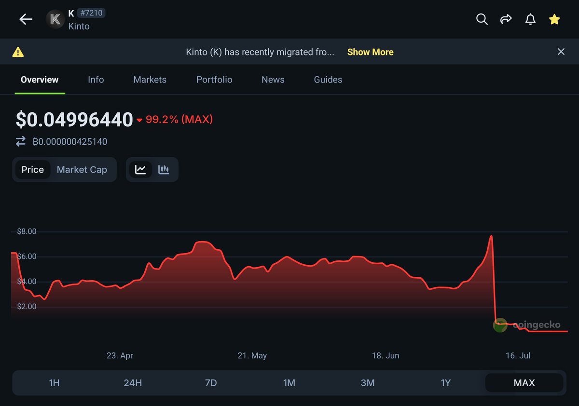The height and width of the screenshot is (406, 579).
Task: Open the Overview tab
Action: pyautogui.click(x=40, y=80)
